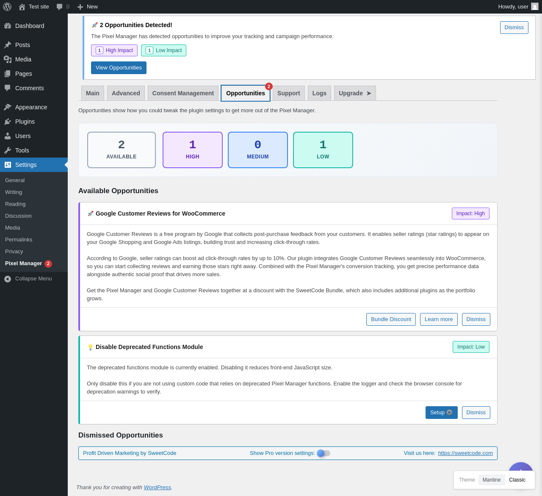Open Privacy settings
Viewport: 542px width, 496px height.
(x=14, y=252)
